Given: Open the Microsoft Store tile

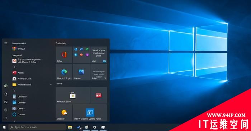Looking at the screenshot, I should point(73,95).
